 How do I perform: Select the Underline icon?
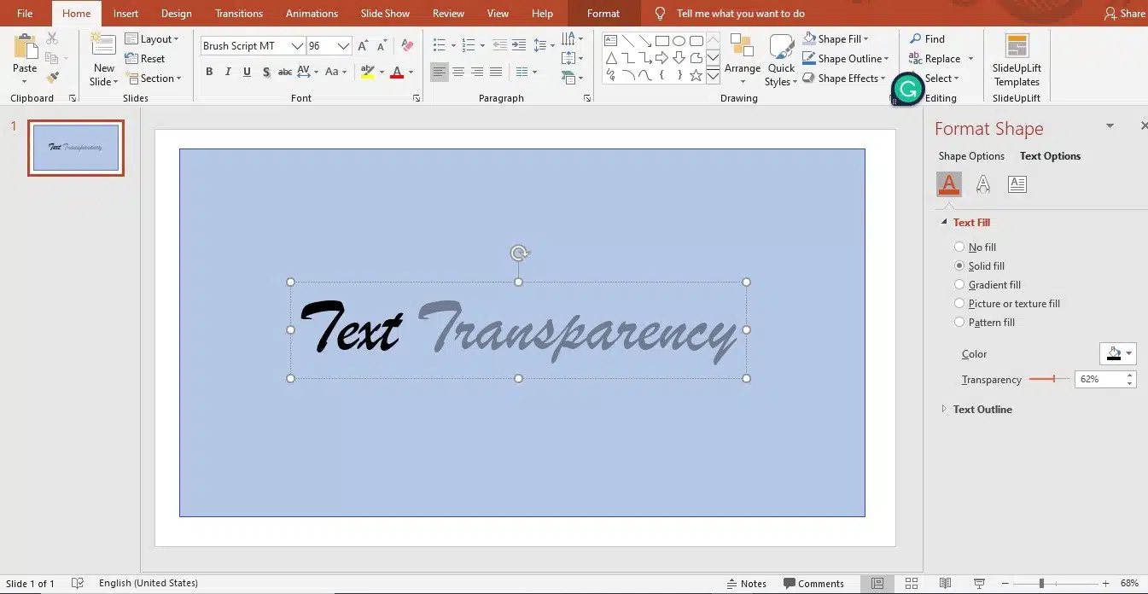click(247, 72)
